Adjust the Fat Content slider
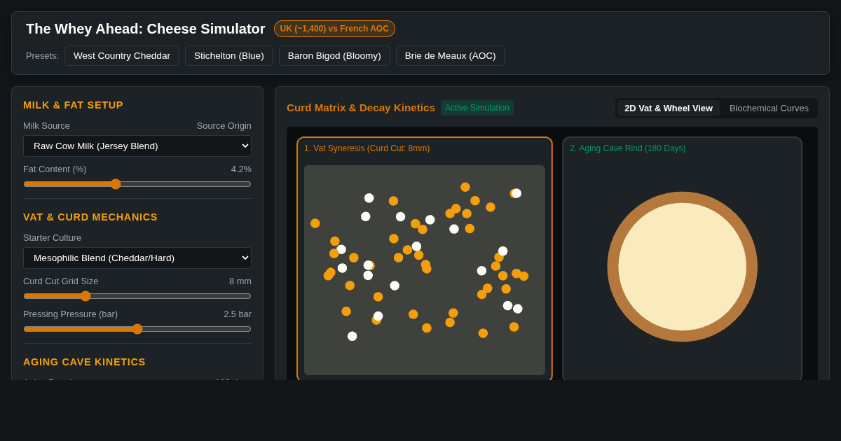The height and width of the screenshot is (441, 841). pos(137,184)
